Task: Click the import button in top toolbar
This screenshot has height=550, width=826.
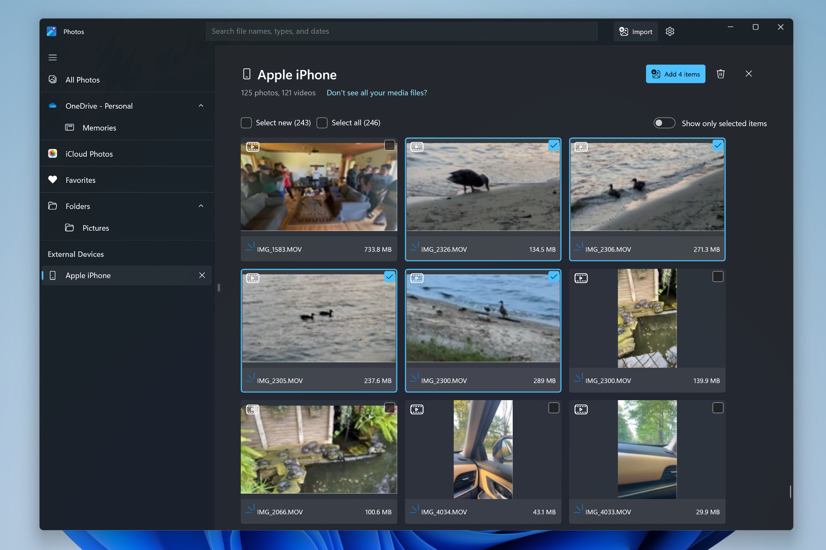Action: point(635,31)
